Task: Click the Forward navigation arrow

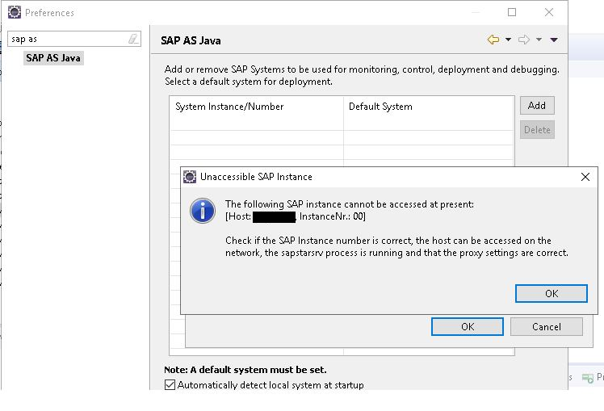Action: 524,40
